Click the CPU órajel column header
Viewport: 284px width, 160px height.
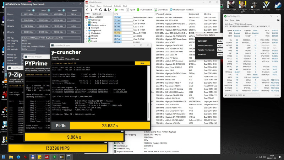159,14
